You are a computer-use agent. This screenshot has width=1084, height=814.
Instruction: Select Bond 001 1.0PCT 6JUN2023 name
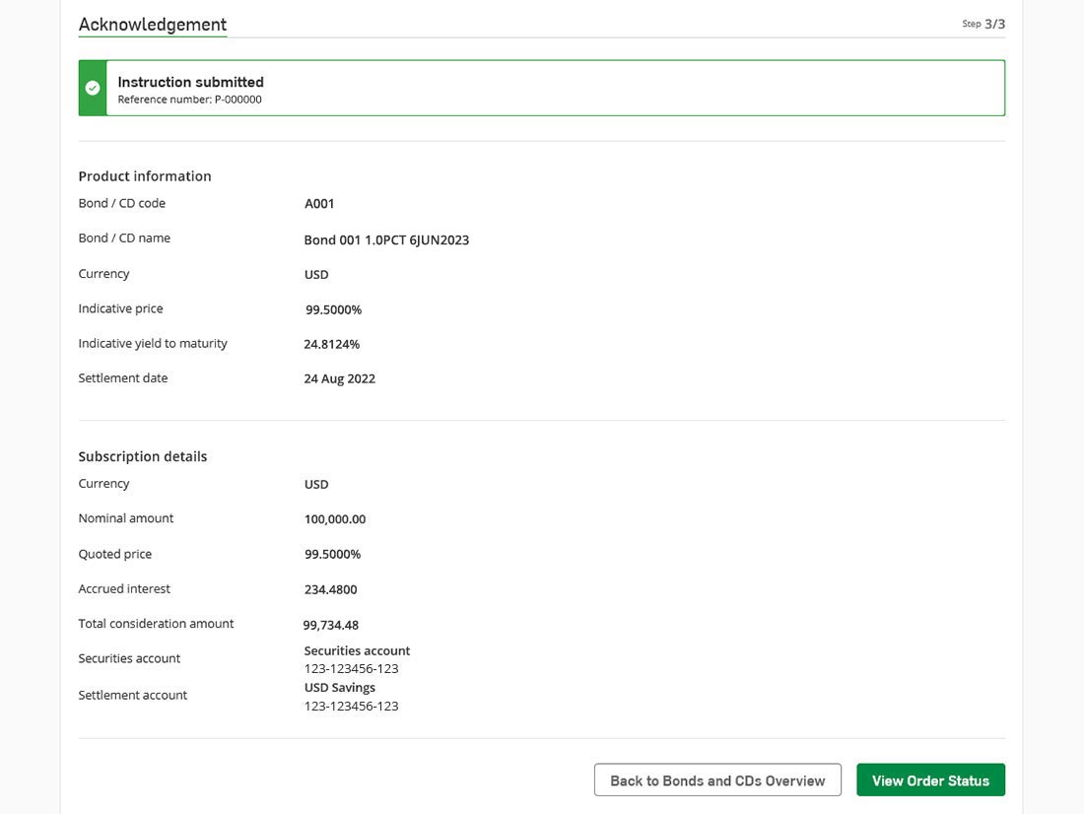[x=386, y=240]
